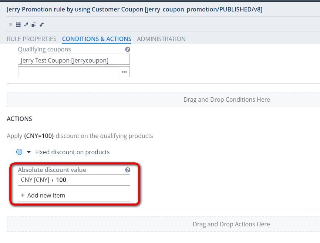Open Qualifying coupons help tooltip

(x=128, y=49)
